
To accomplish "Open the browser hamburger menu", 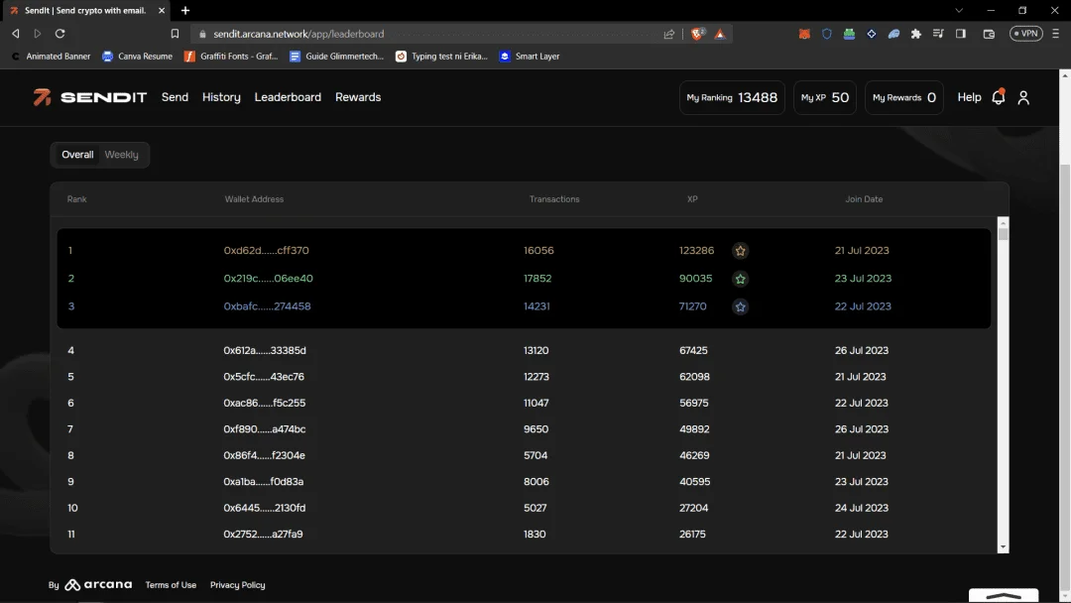I will pos(1055,34).
